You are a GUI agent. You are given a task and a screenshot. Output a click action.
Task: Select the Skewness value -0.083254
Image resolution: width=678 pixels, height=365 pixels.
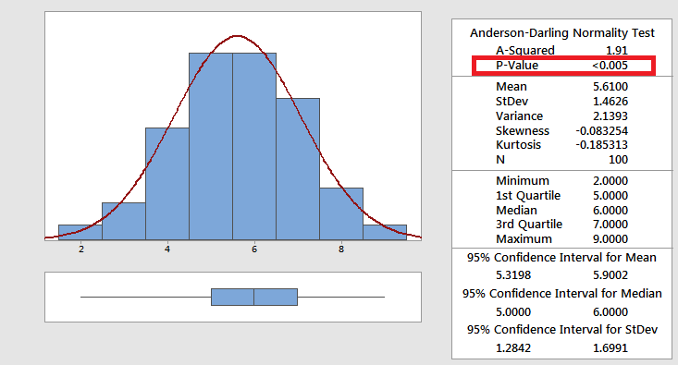(x=602, y=131)
